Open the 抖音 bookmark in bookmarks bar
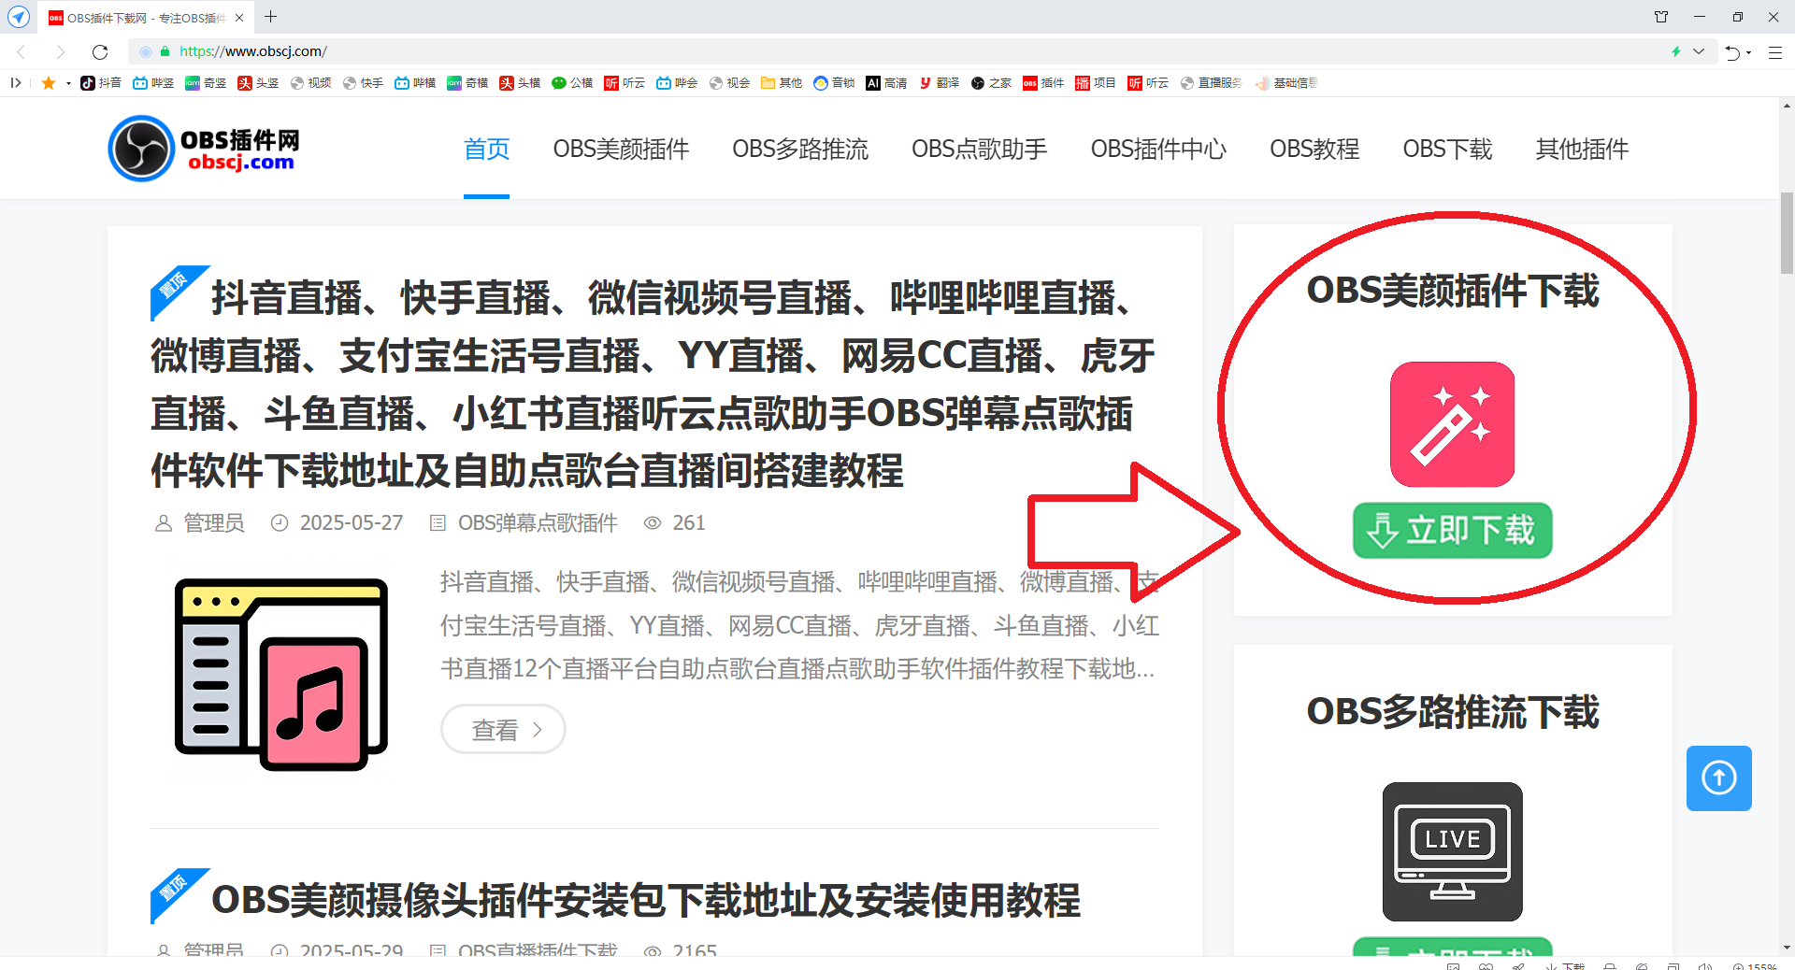1795x970 pixels. [x=101, y=83]
